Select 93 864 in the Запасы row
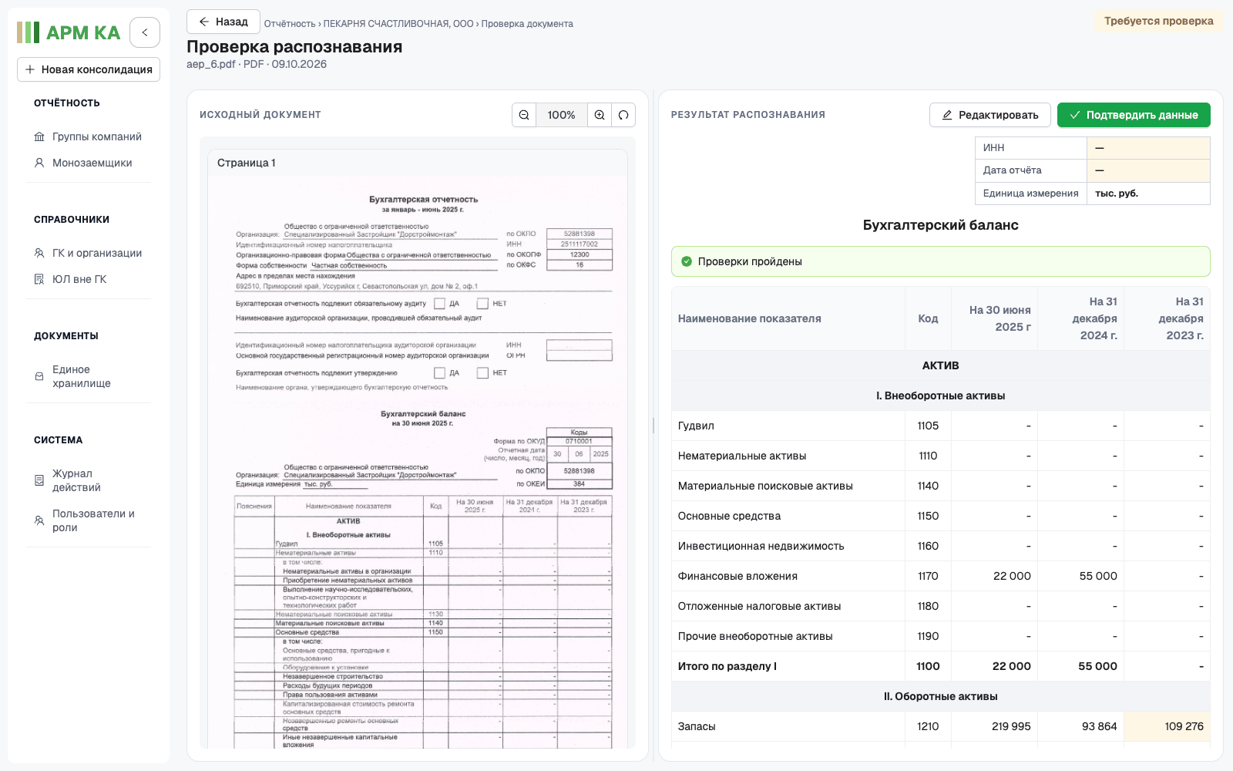1233x771 pixels. [1099, 726]
